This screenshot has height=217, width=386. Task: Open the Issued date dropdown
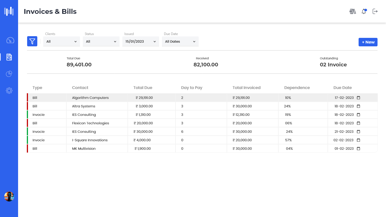(140, 42)
